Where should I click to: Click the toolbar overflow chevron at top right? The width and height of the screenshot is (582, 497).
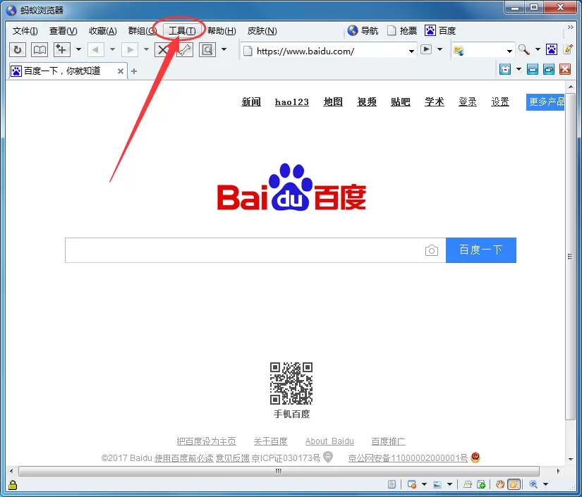[571, 27]
